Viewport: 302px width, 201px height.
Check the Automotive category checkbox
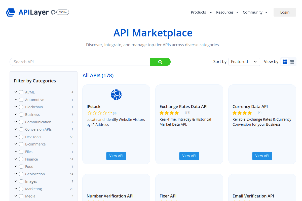[21, 100]
